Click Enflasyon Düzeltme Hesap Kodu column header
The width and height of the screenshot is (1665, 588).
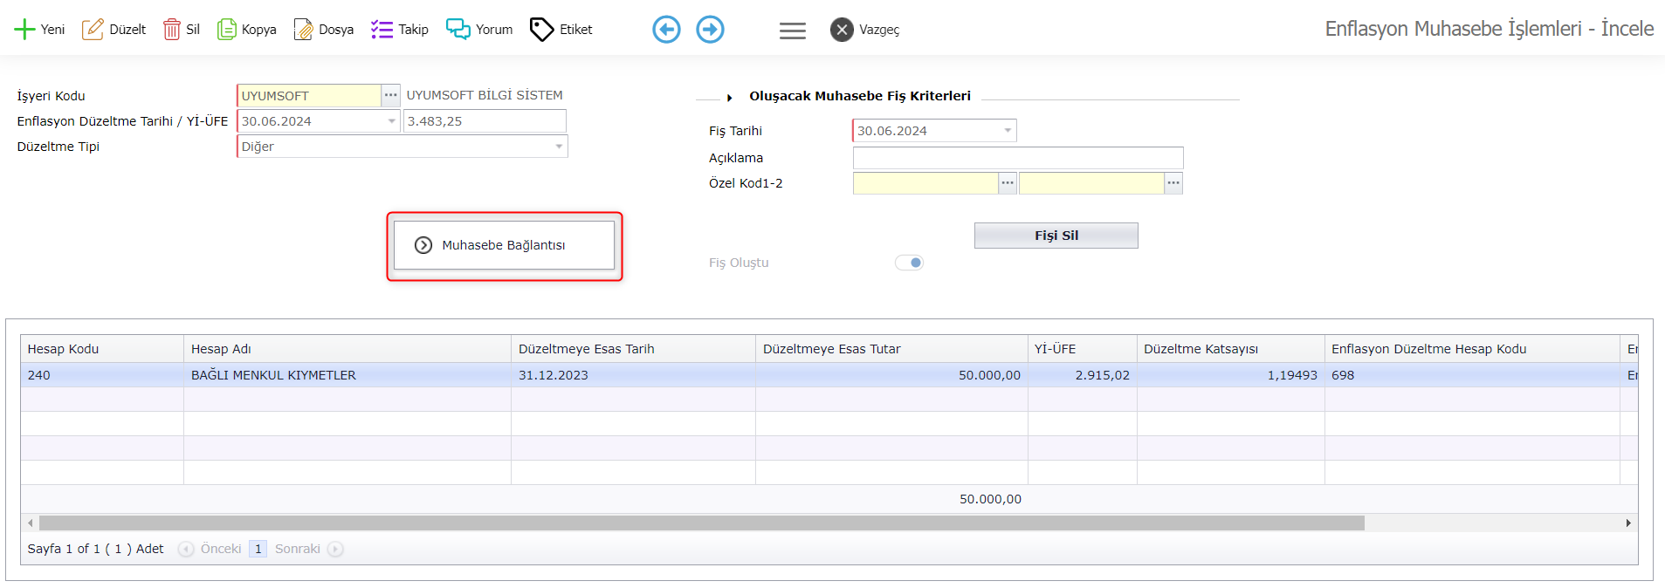(x=1472, y=349)
